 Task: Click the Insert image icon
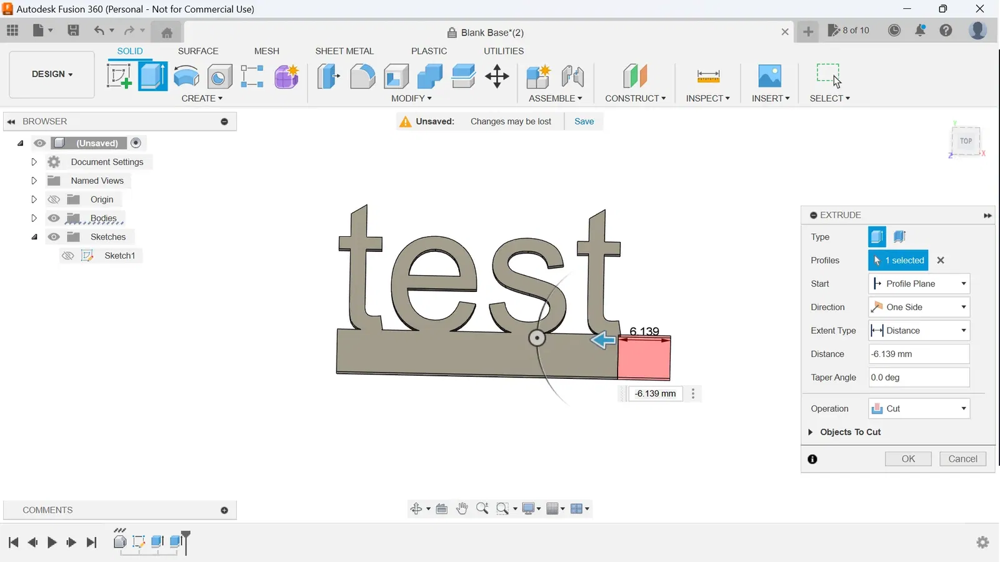[770, 76]
